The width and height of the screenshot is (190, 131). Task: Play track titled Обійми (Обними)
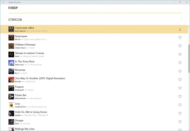25,45
